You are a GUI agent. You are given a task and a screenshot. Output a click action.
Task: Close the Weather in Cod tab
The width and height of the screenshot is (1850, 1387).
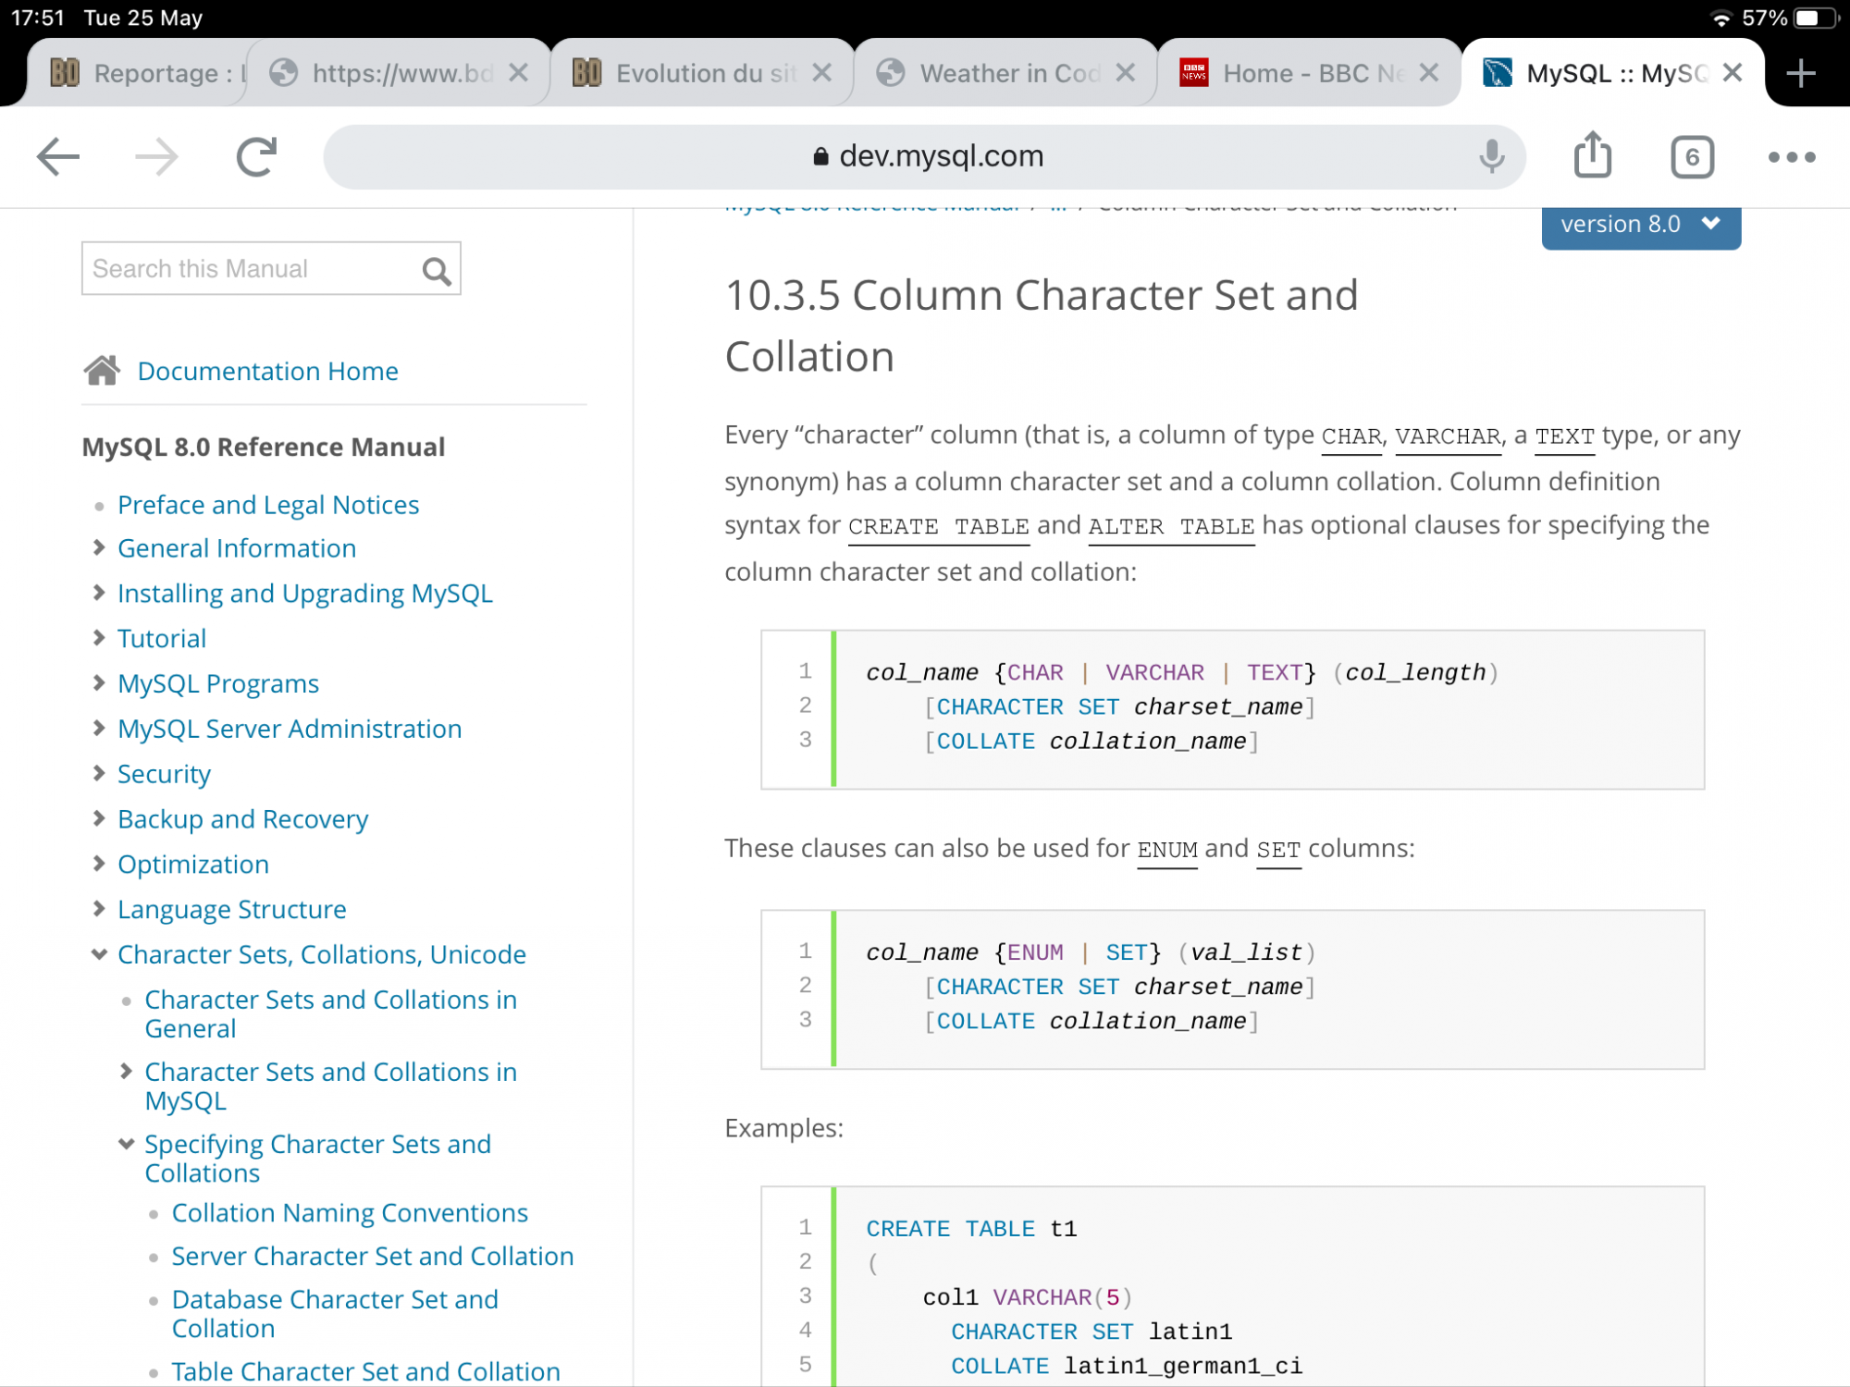click(x=1125, y=73)
